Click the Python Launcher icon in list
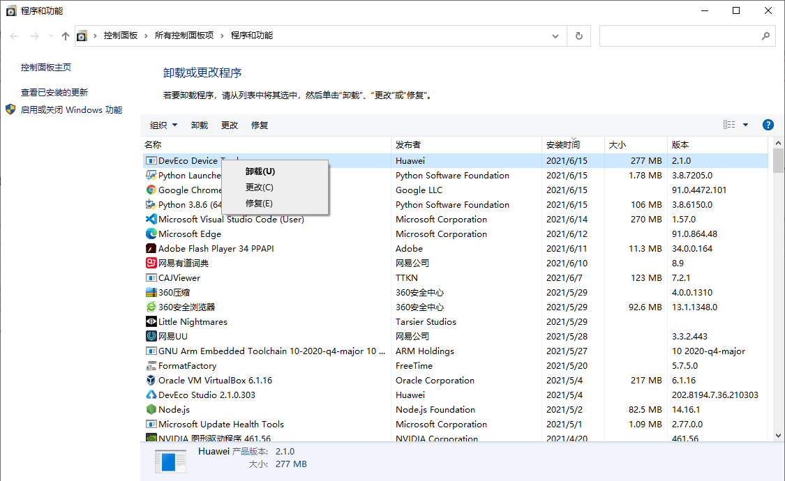785x481 pixels. (151, 175)
